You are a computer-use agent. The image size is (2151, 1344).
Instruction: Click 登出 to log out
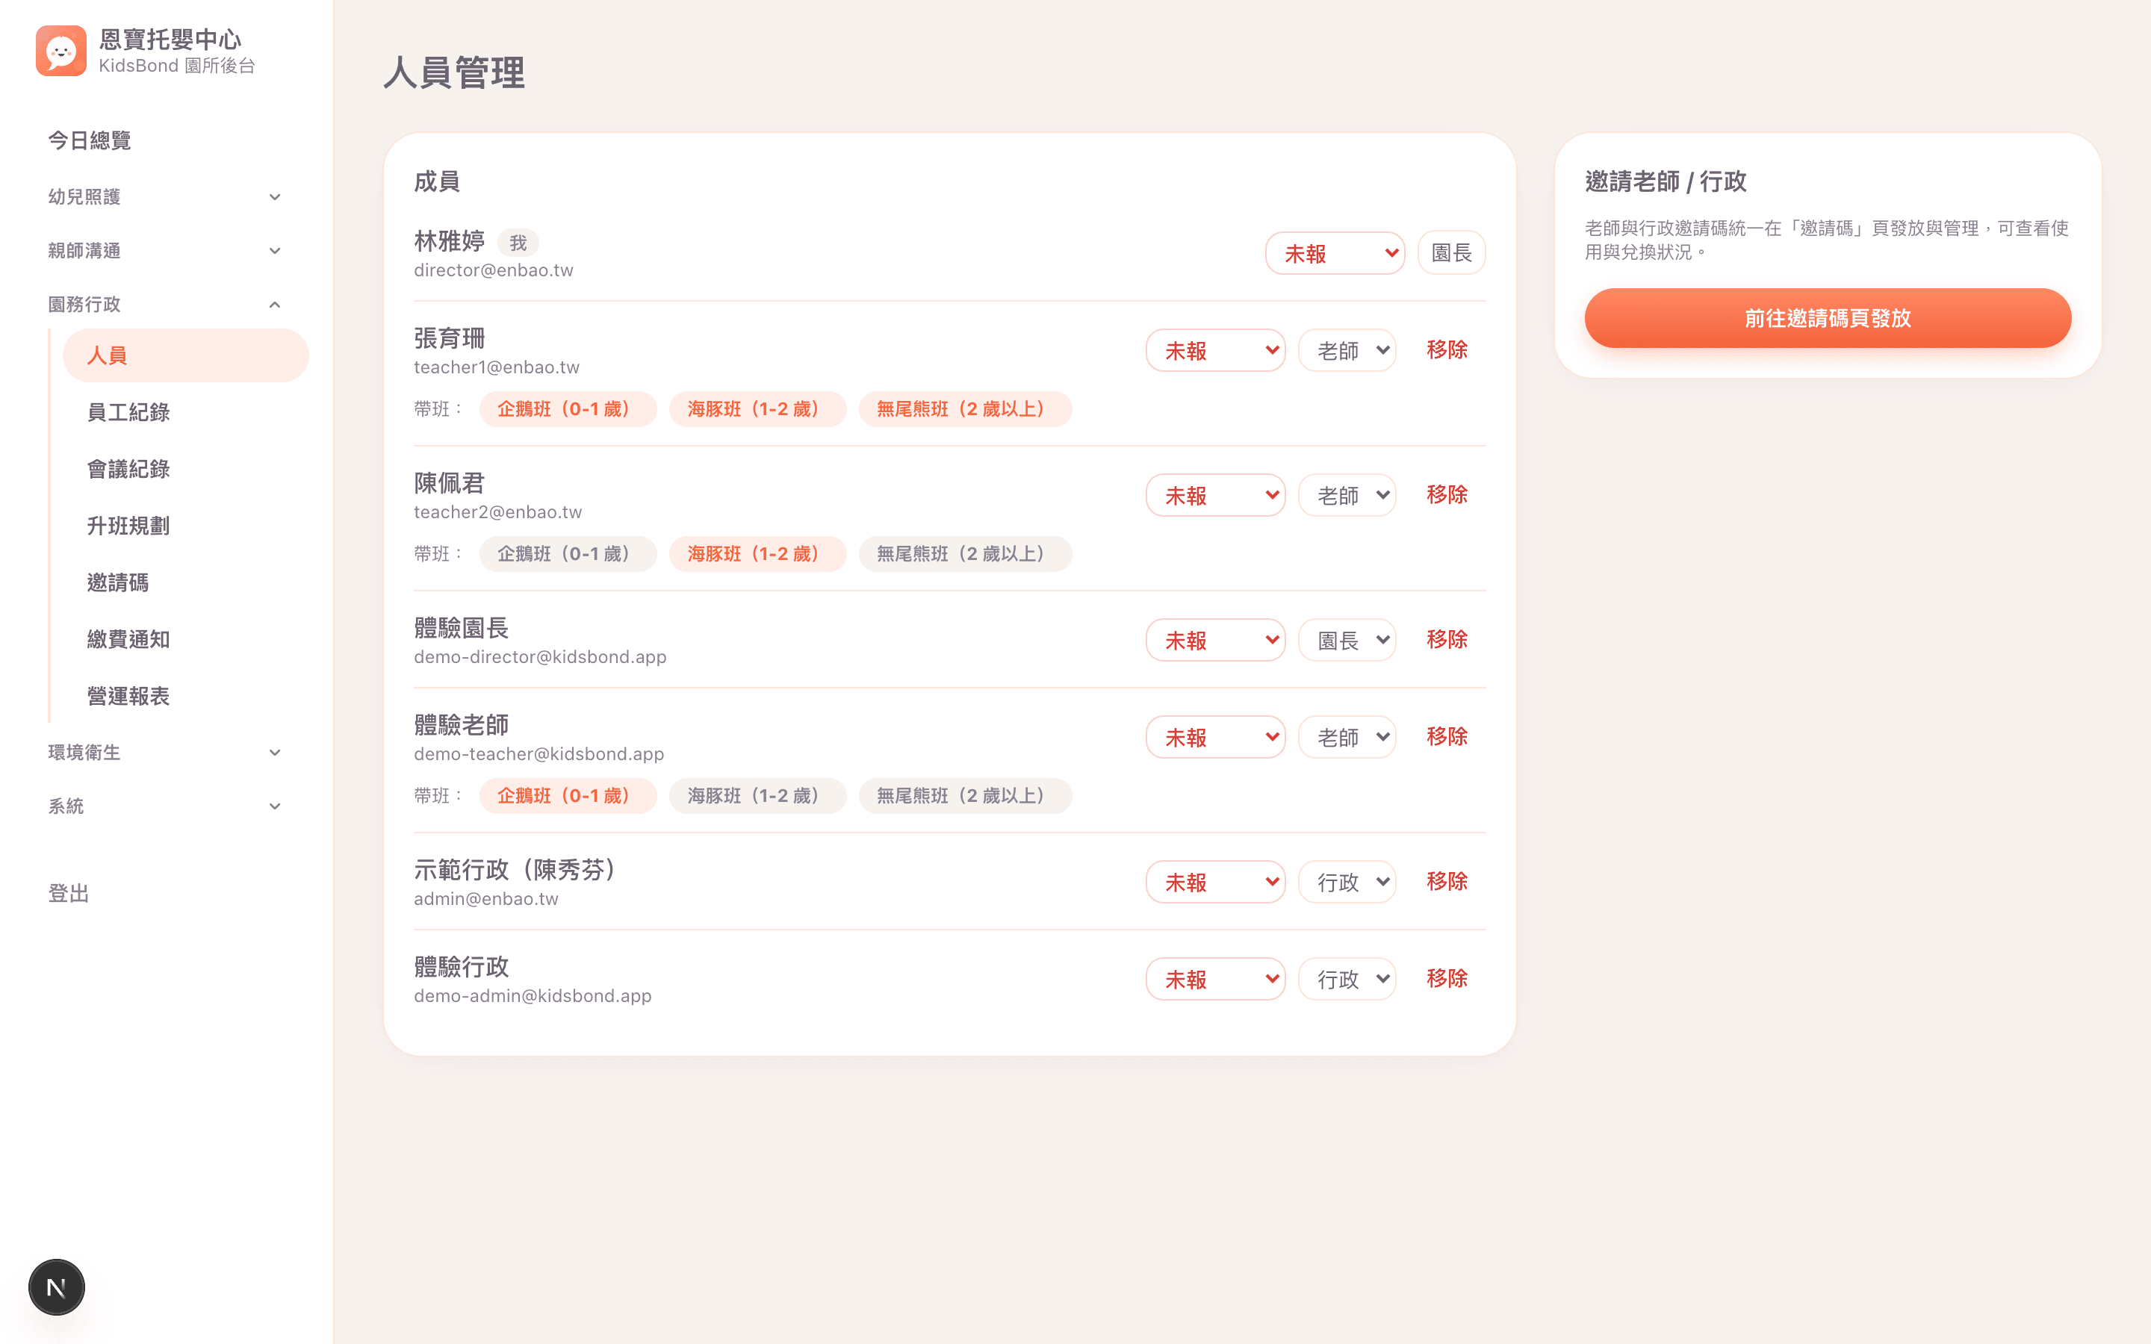pos(69,893)
